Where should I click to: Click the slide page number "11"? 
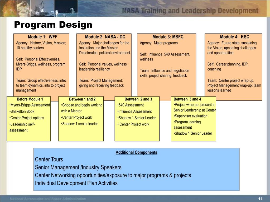click(x=260, y=199)
